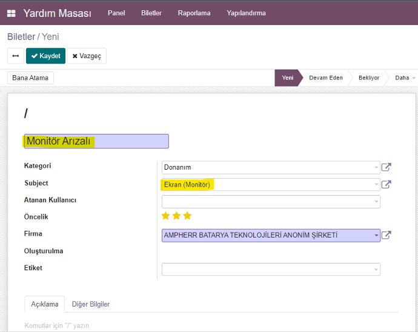Open the Etiket tag dropdown

click(376, 270)
